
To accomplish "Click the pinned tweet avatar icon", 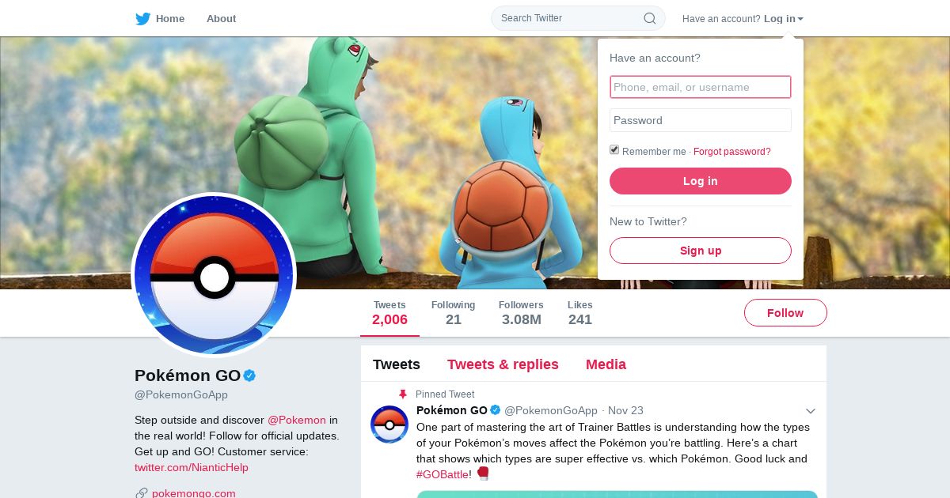I will coord(389,424).
